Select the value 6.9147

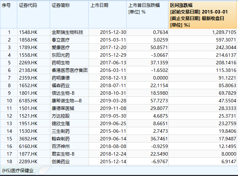229,161
